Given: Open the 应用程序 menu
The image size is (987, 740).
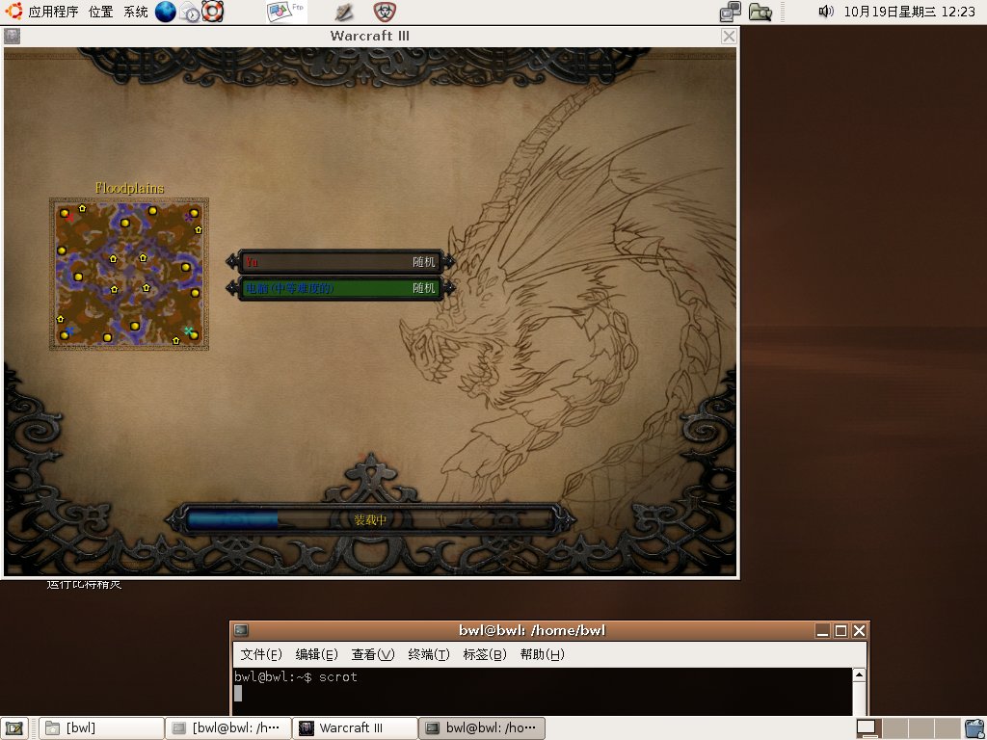Looking at the screenshot, I should pyautogui.click(x=53, y=12).
